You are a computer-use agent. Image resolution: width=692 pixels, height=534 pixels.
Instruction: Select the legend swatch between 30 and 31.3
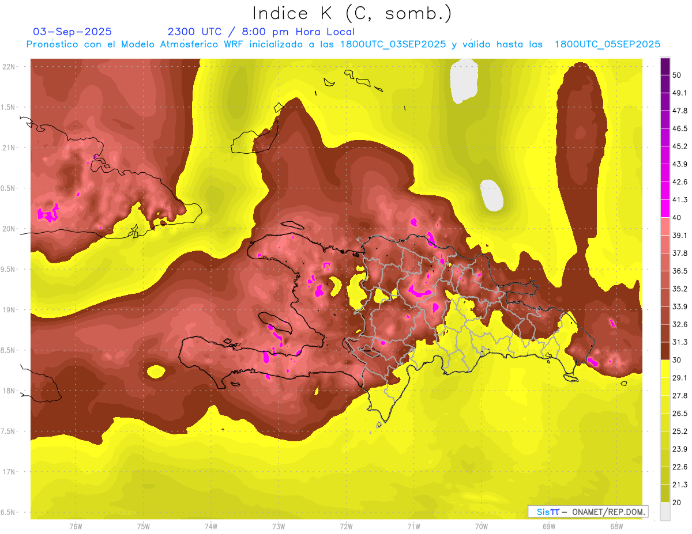click(665, 351)
